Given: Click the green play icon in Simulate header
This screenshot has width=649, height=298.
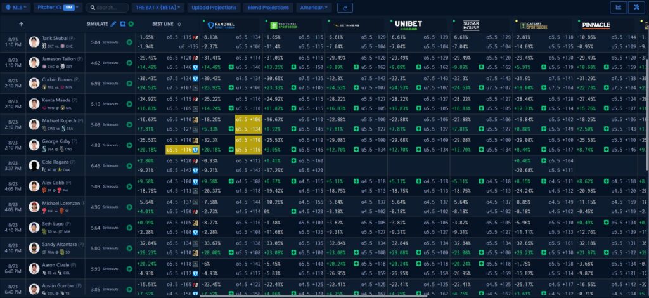Looking at the screenshot, I should [131, 24].
